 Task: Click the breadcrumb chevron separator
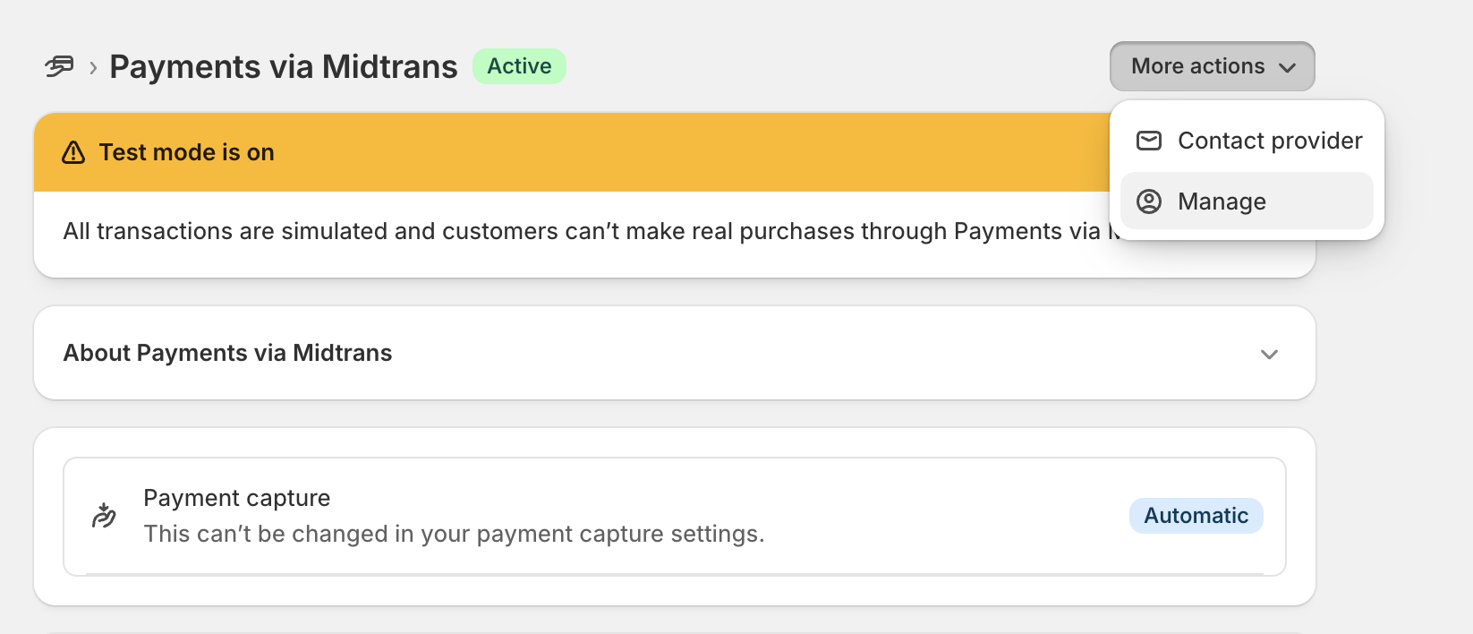93,67
